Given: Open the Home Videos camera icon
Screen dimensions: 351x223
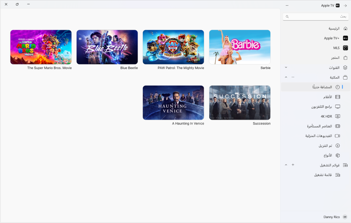Looking at the screenshot, I should click(x=337, y=136).
